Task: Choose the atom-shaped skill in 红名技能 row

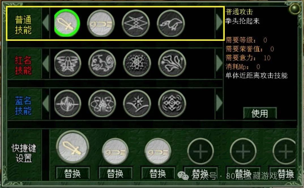Action: (137, 63)
